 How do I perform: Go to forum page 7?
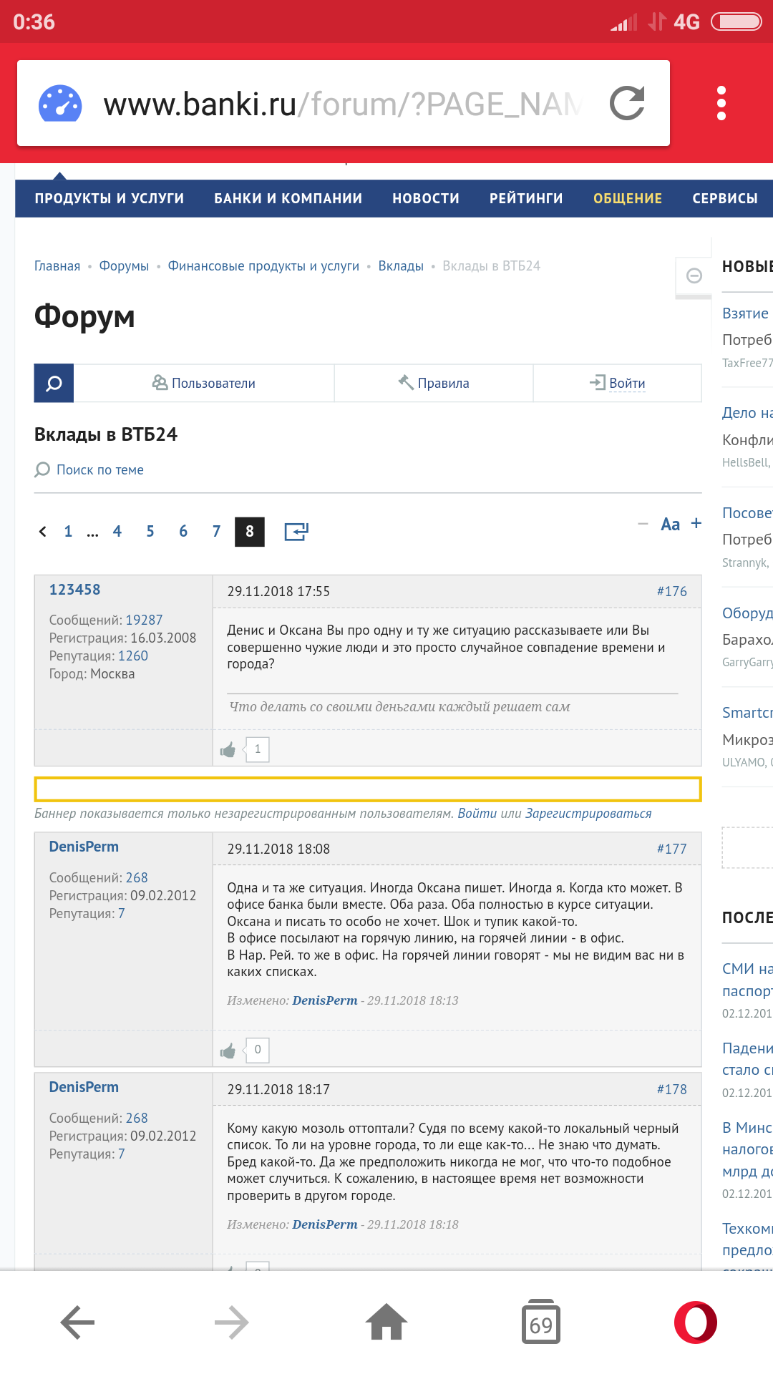pos(216,531)
